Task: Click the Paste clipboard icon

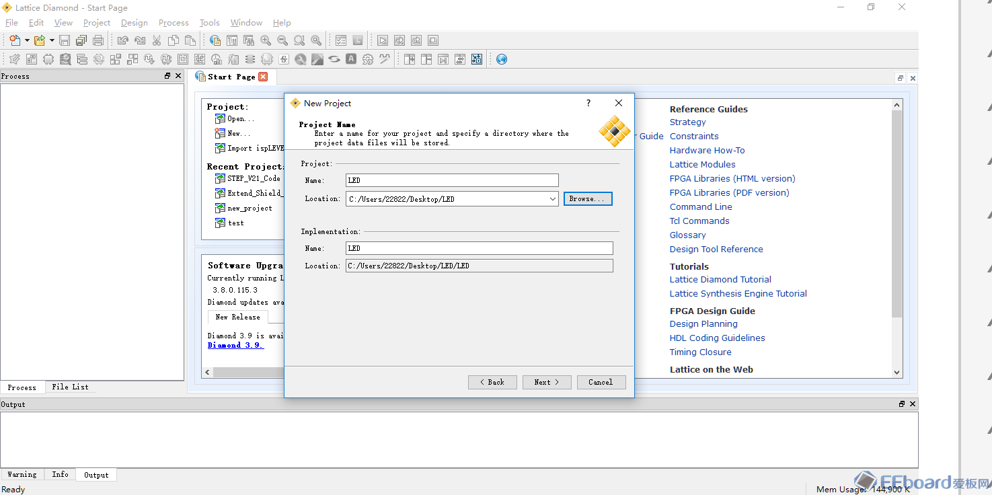Action: [x=190, y=40]
